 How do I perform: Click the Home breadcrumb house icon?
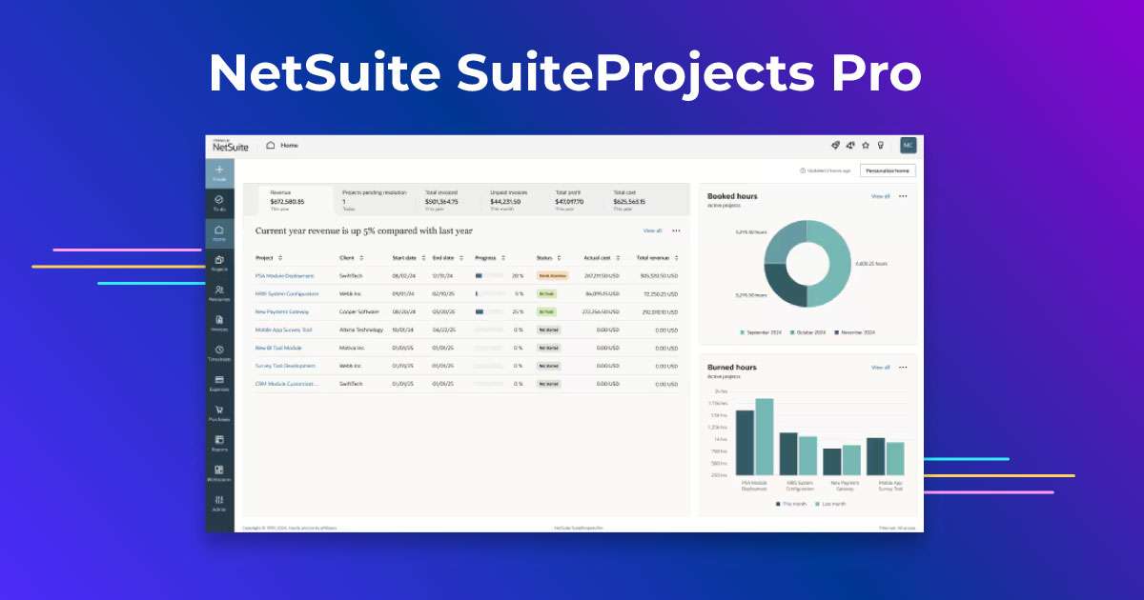click(x=271, y=146)
